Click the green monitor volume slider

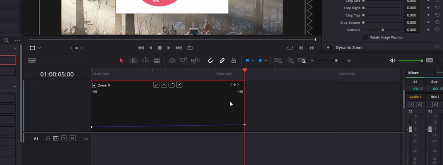[x=410, y=60]
